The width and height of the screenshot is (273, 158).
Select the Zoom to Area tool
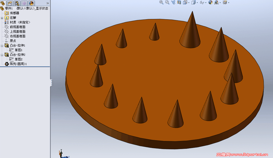[167, 2]
